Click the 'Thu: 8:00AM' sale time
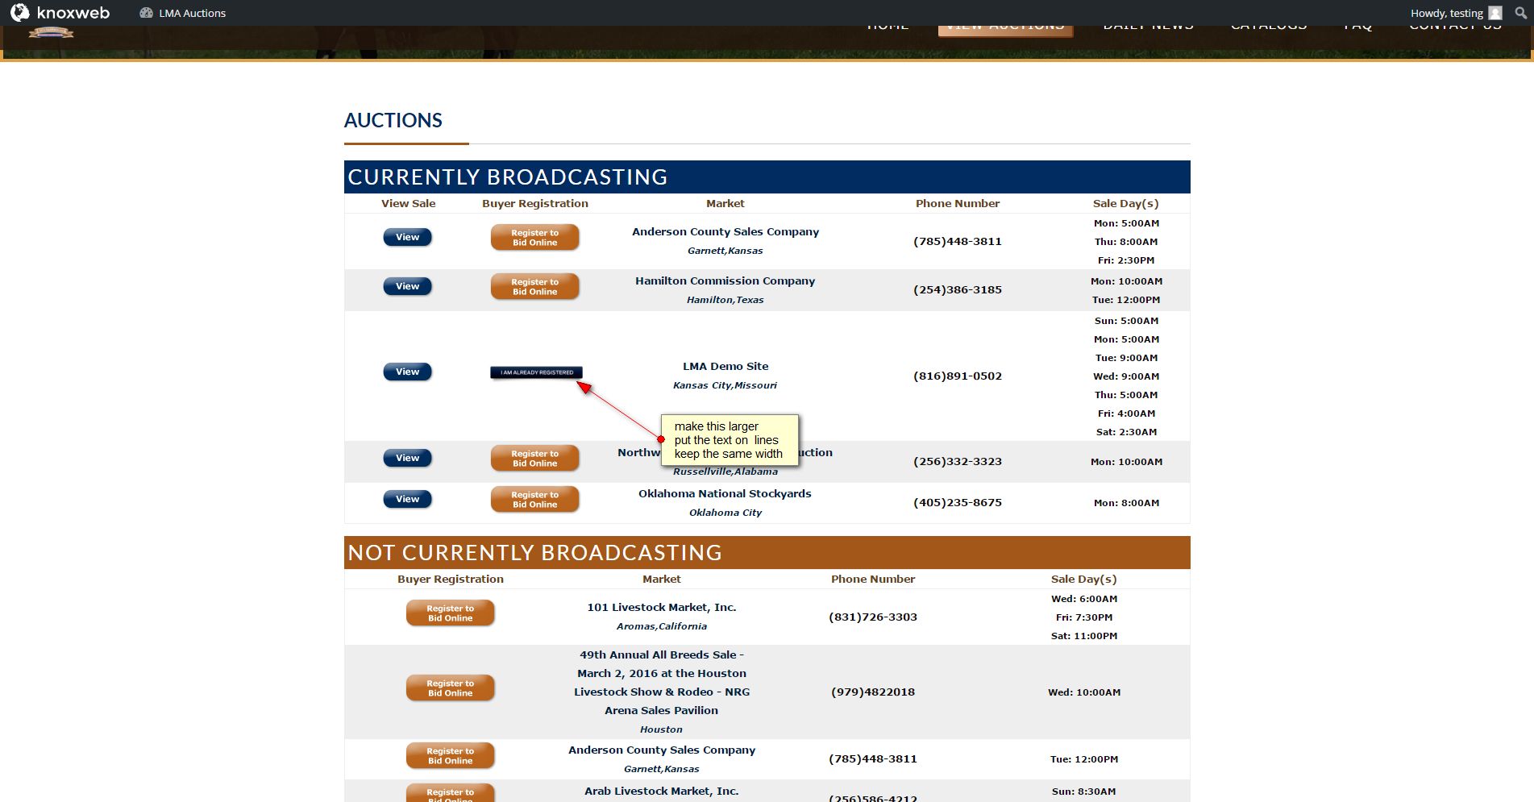Image resolution: width=1534 pixels, height=802 pixels. click(1126, 242)
